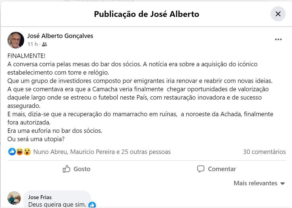Expand the Mais relevantes sort dropdown
Image resolution: width=292 pixels, height=208 pixels.
255,183
